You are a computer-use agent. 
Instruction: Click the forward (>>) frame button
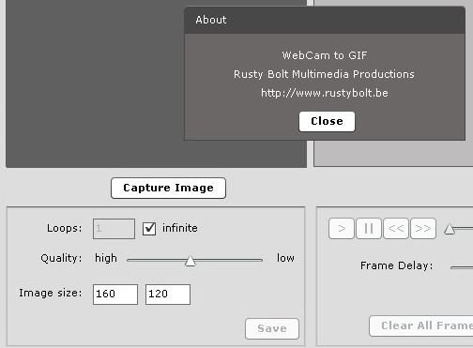pos(423,229)
